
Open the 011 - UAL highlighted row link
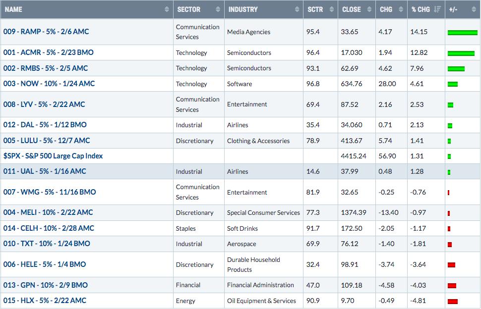tap(45, 171)
